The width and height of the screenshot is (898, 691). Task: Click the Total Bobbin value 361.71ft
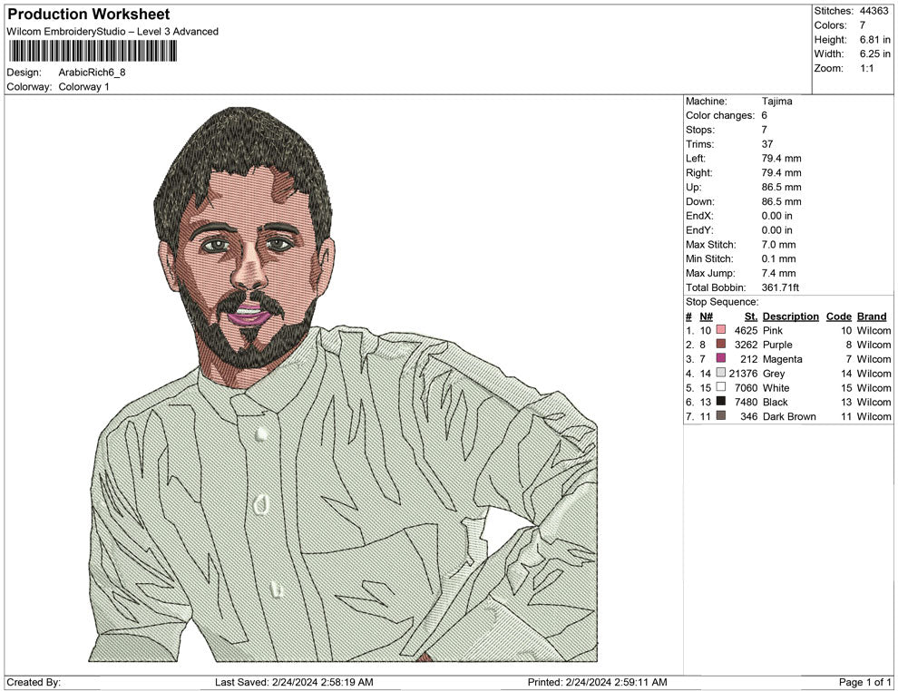780,287
